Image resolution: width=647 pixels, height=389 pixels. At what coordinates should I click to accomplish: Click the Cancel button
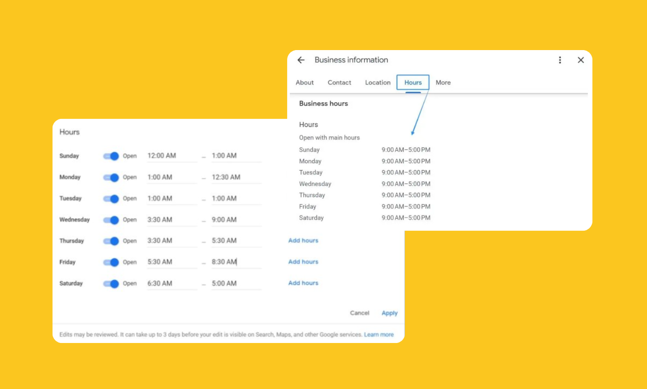359,313
